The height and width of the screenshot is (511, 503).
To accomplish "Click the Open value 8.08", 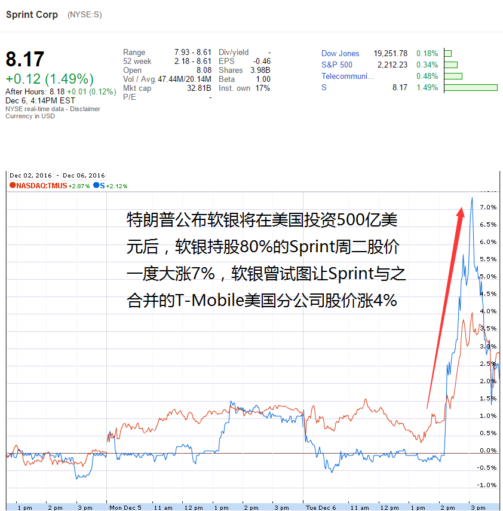I will click(x=204, y=70).
